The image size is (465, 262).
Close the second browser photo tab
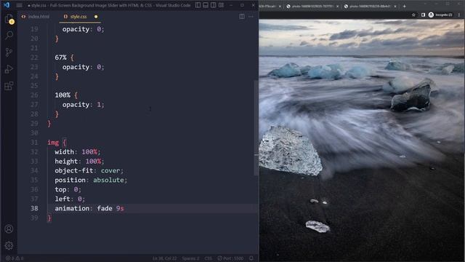[337, 6]
